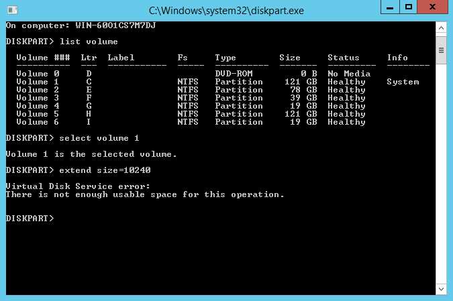Click the scrollbar up arrow
Screen dimensions: 453x301
pyautogui.click(x=441, y=28)
